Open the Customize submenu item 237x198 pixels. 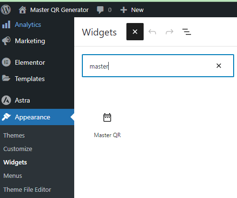[x=18, y=149]
